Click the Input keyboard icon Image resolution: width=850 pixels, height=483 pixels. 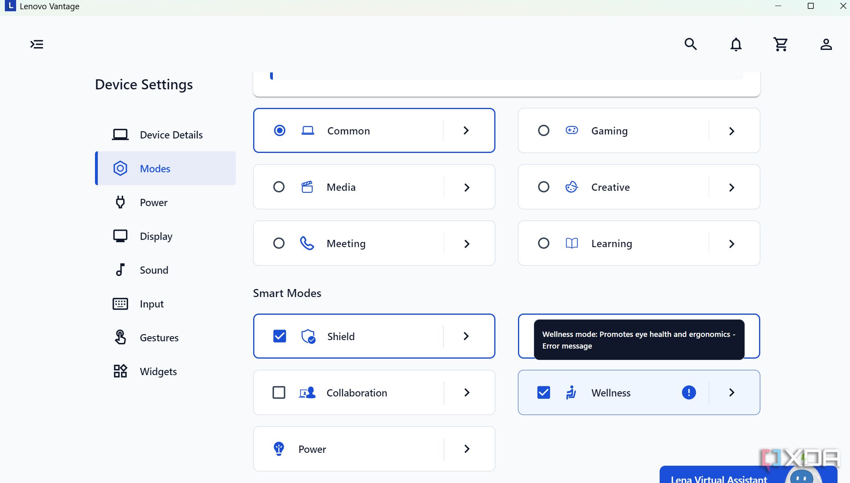tap(120, 303)
